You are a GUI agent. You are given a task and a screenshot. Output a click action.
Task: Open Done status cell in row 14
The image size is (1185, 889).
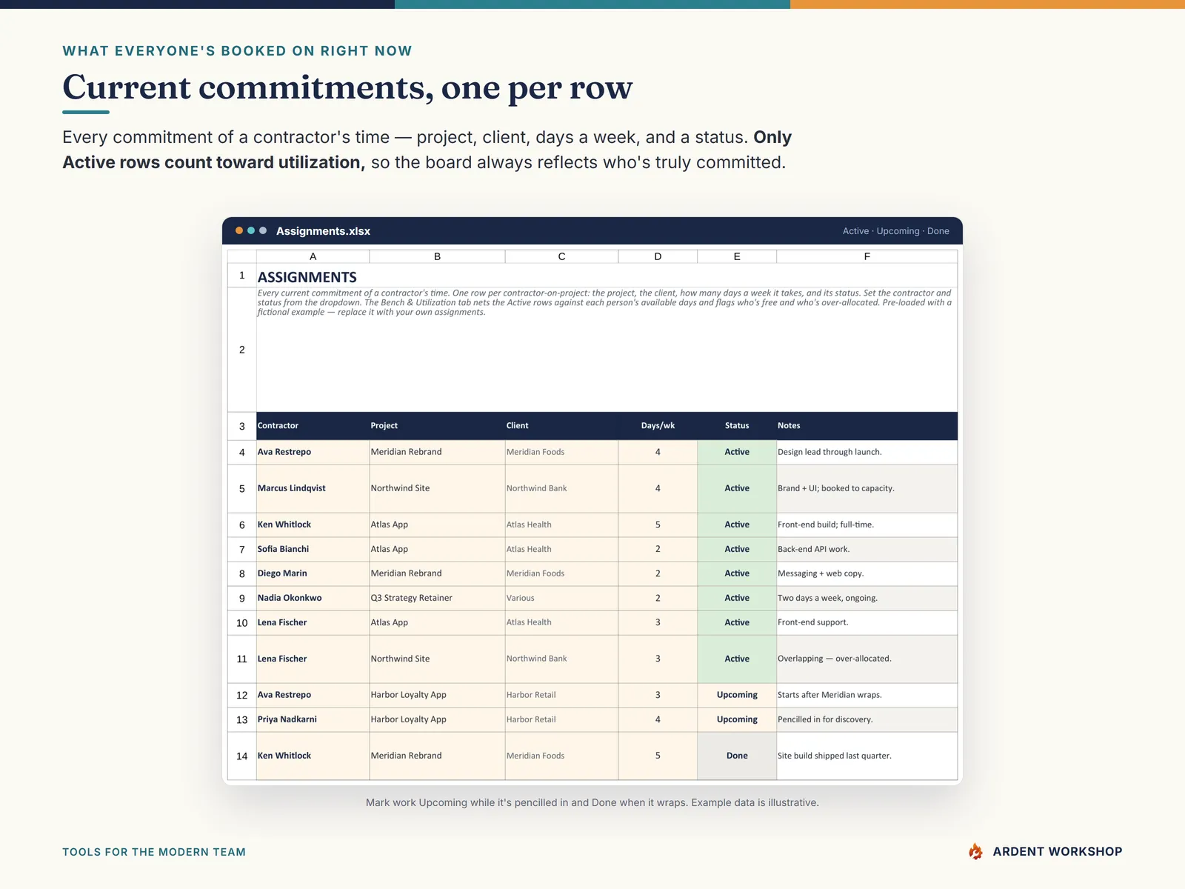[737, 756]
